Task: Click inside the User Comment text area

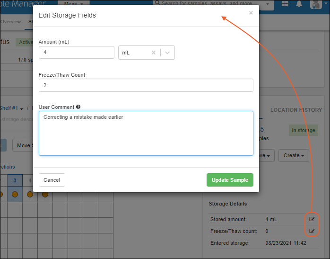Action: click(x=146, y=133)
